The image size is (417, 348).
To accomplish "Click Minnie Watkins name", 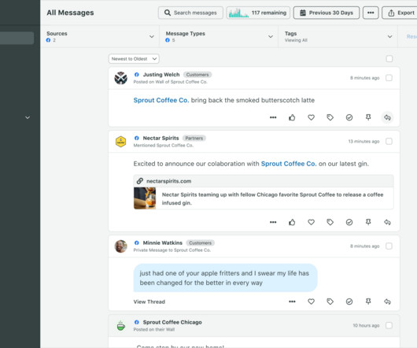I will click(x=163, y=243).
